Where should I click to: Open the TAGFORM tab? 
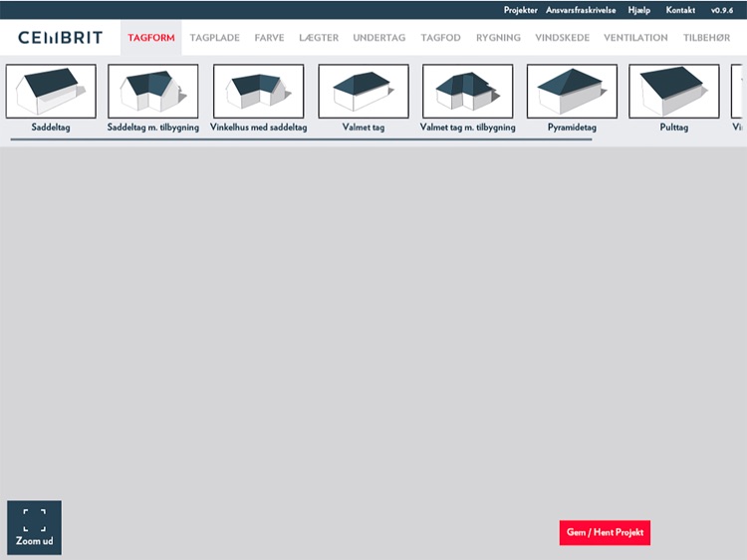click(x=151, y=38)
